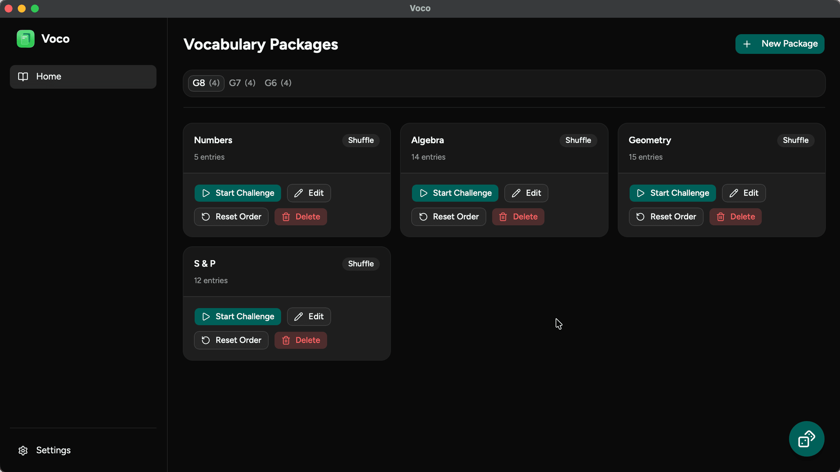The height and width of the screenshot is (472, 840).
Task: Click the Voco name in the sidebar
Action: (56, 39)
